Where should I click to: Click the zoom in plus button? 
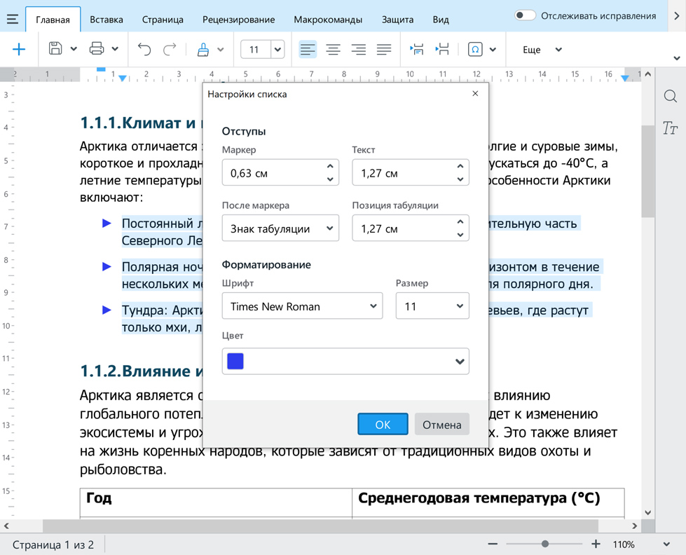596,544
